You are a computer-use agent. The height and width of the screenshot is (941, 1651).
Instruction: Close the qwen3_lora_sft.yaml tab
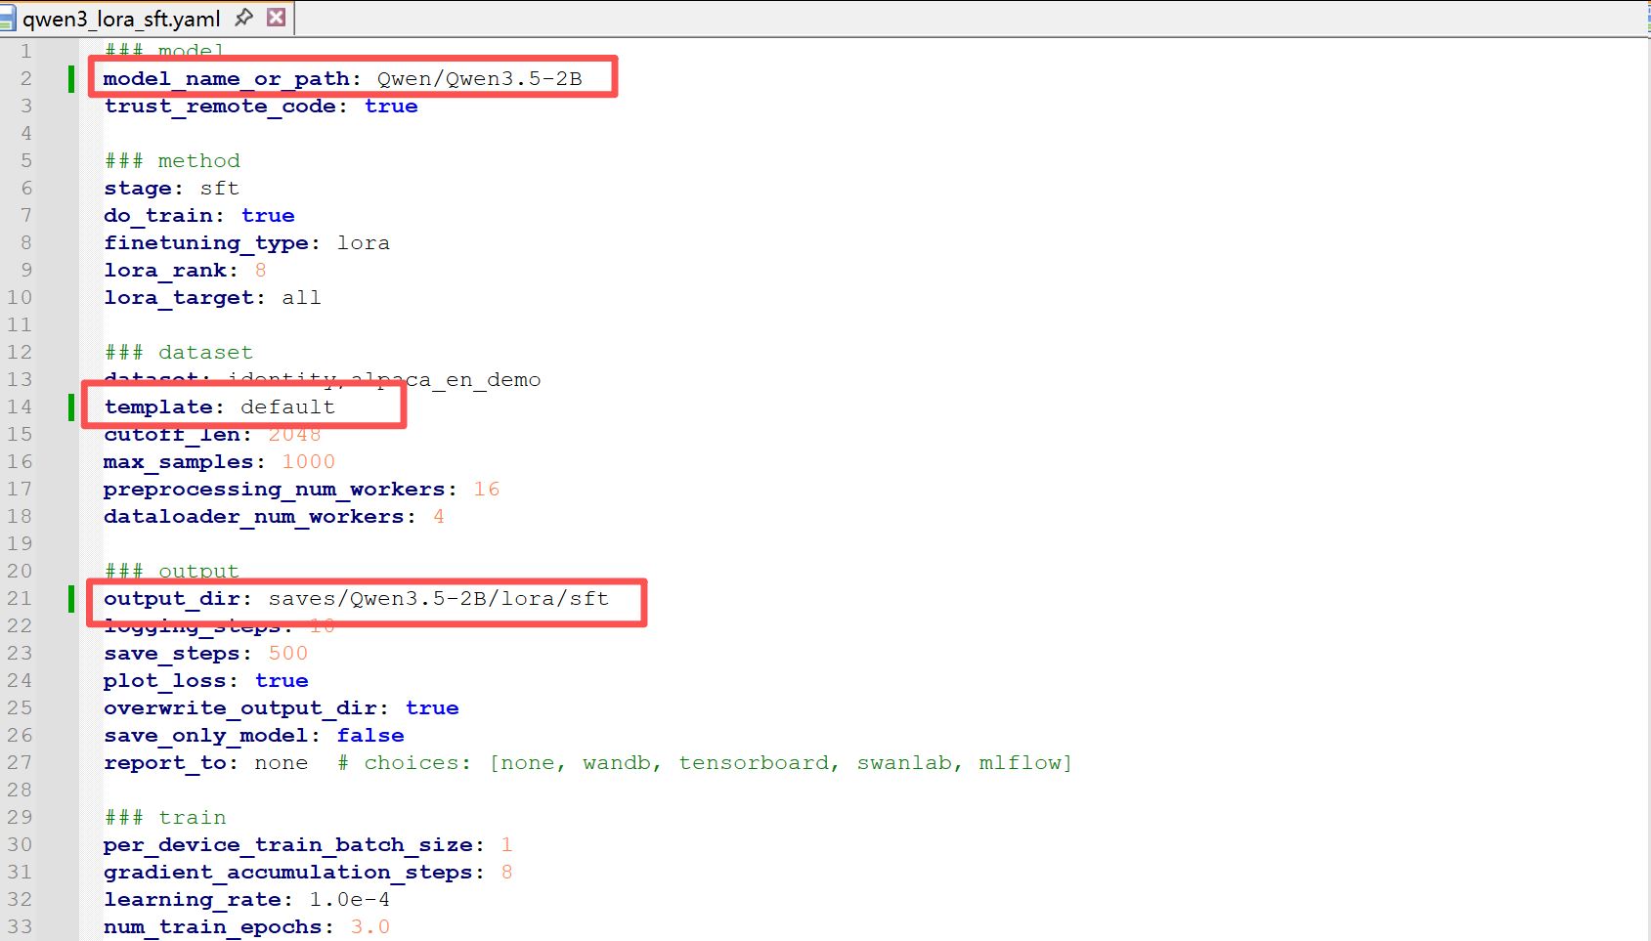[277, 18]
